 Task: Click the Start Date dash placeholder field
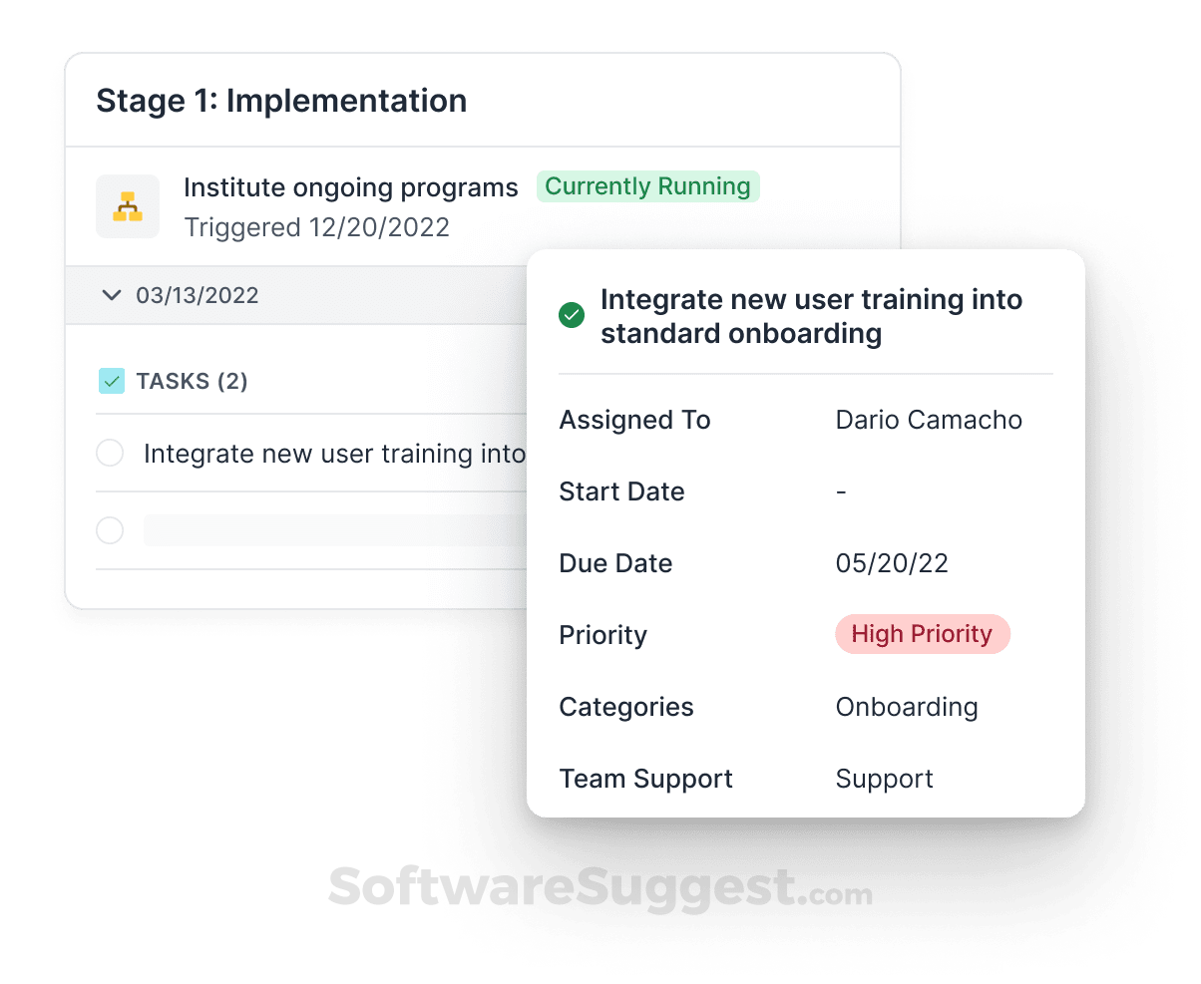(x=840, y=491)
